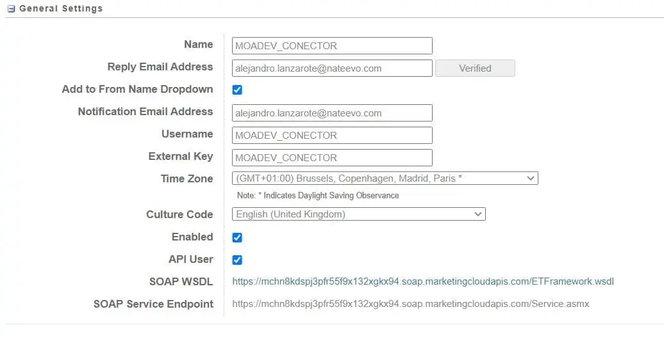Select the Notification Email Address field
This screenshot has width=664, height=339.
(332, 113)
